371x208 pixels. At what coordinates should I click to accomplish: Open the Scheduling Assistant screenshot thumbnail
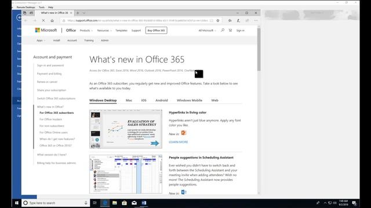(126, 174)
